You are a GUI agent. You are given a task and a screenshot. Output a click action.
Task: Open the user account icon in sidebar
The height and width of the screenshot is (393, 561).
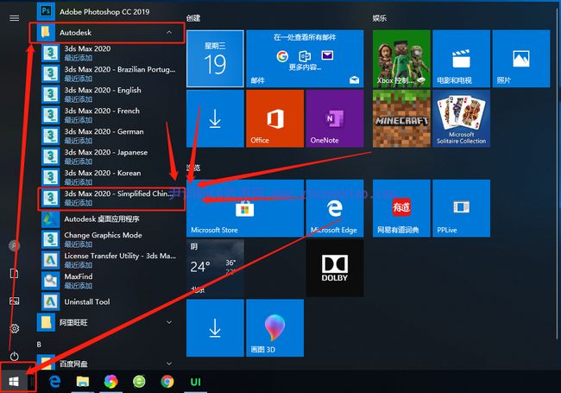(15, 245)
